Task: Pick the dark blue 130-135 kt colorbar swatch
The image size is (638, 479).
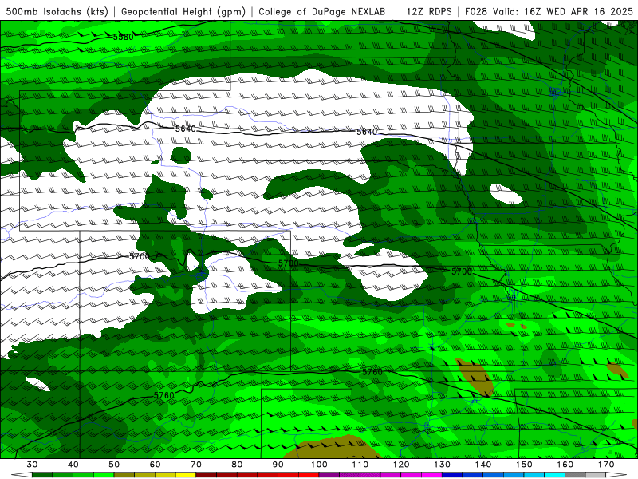Action: click(x=452, y=475)
